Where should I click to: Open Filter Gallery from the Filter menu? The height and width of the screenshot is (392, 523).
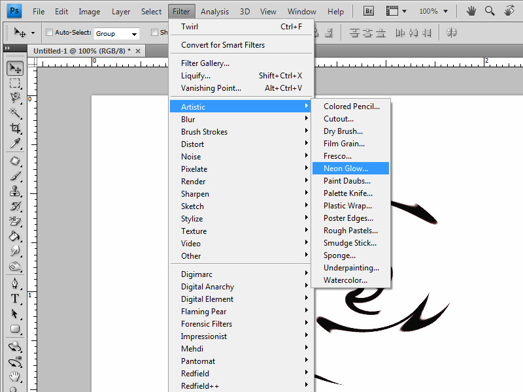pyautogui.click(x=205, y=63)
